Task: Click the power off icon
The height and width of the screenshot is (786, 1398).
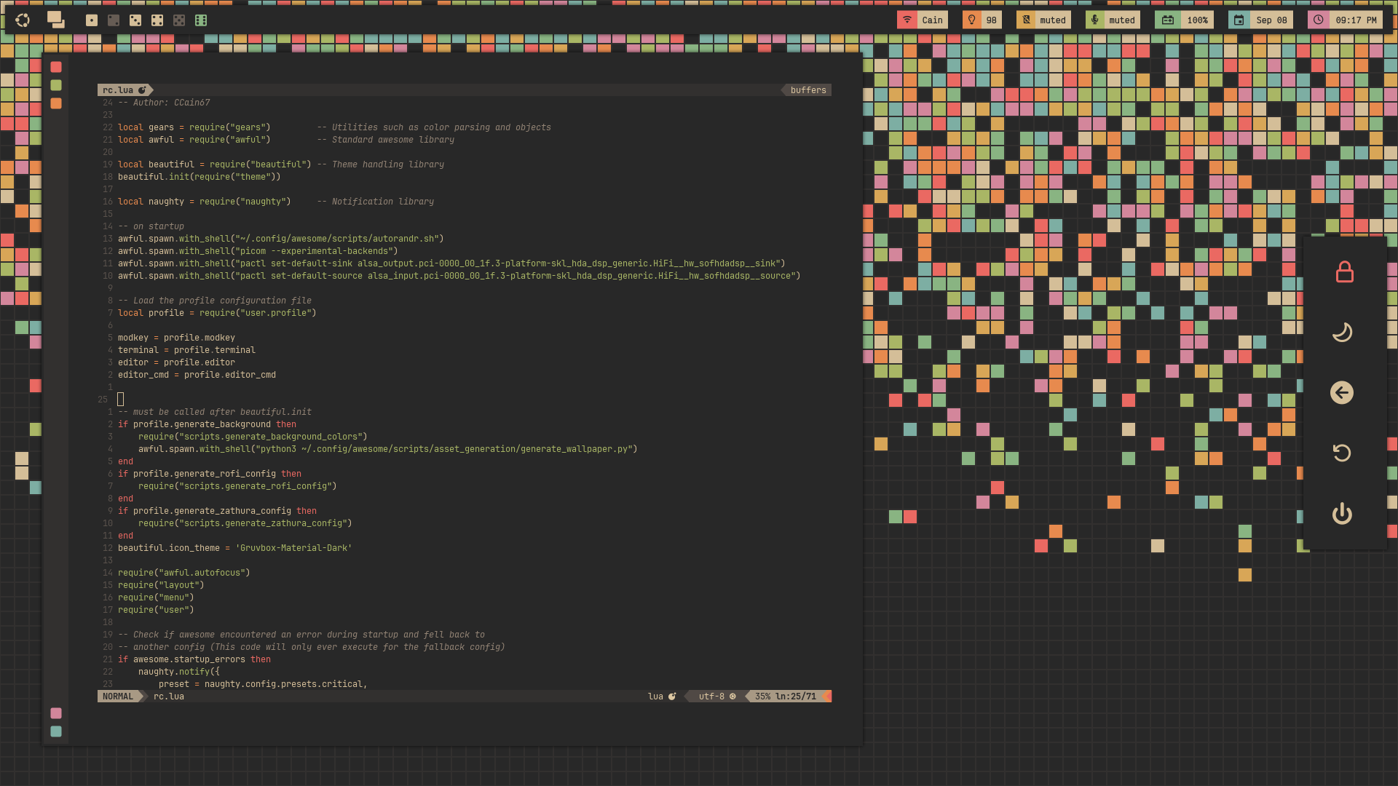Action: [1342, 514]
